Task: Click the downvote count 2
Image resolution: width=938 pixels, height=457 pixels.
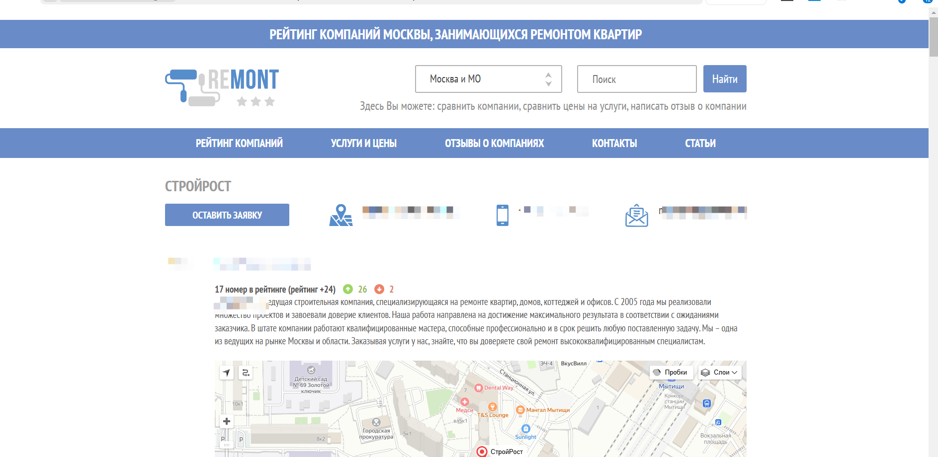Action: [392, 289]
